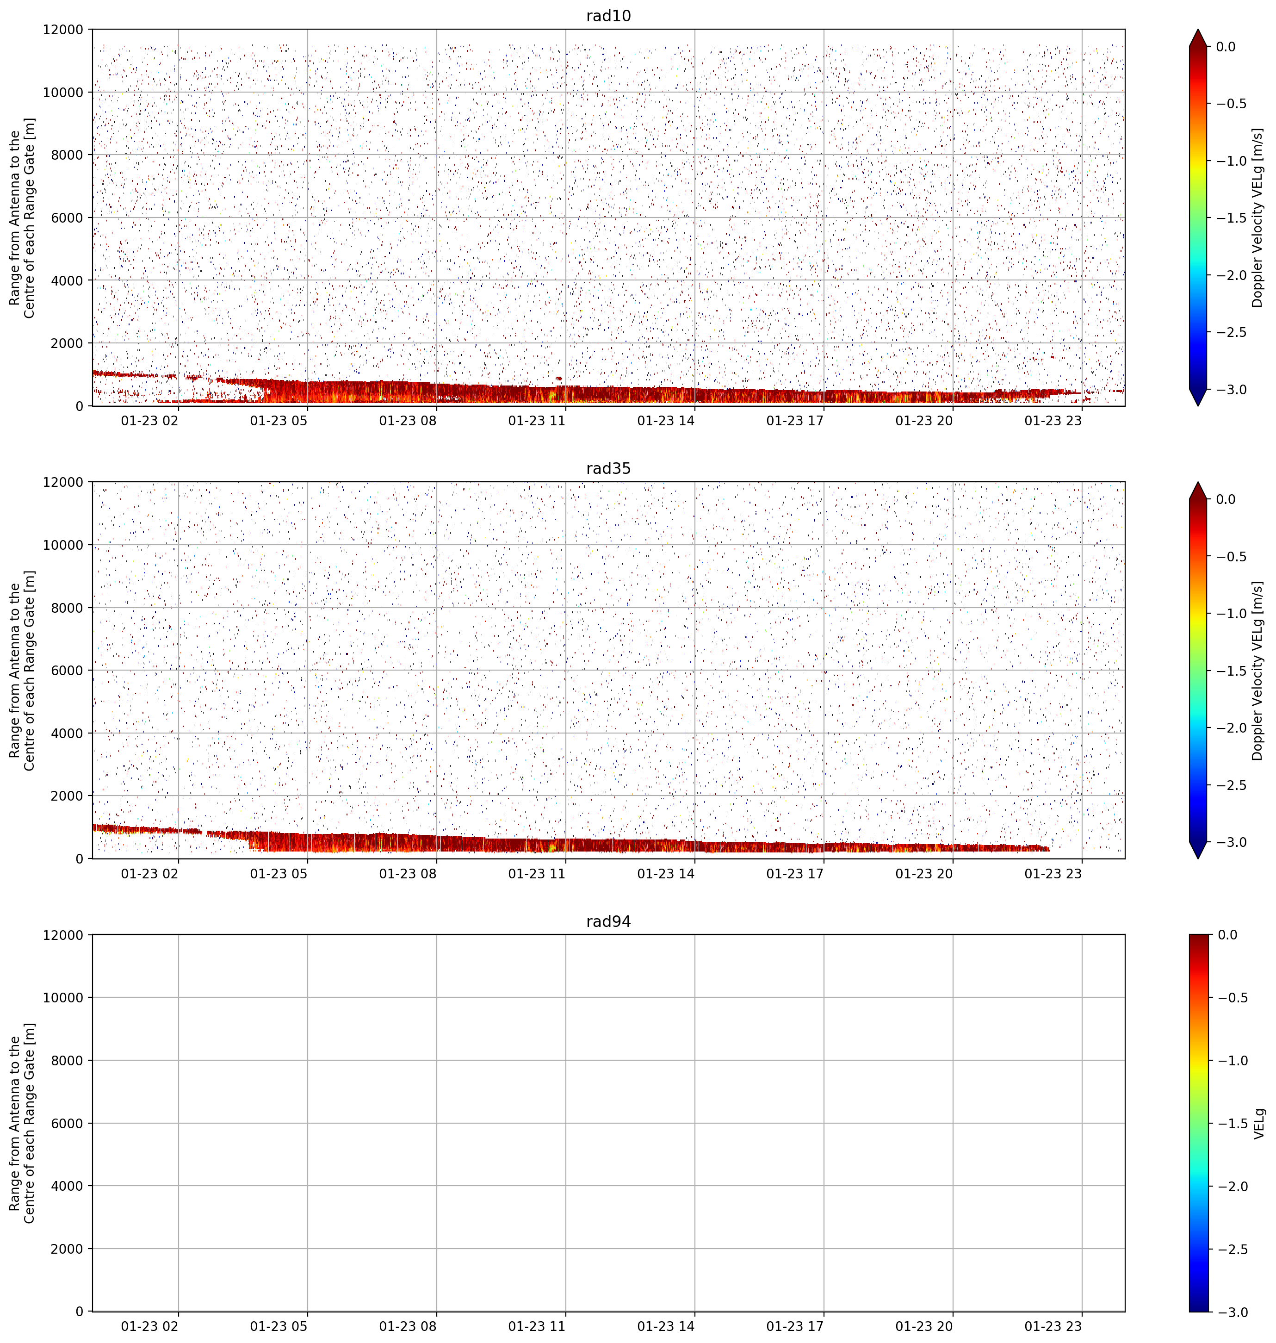Image resolution: width=1276 pixels, height=1343 pixels.
Task: Click the '12000' y-axis tick on rad10 plot
Action: tap(63, 30)
